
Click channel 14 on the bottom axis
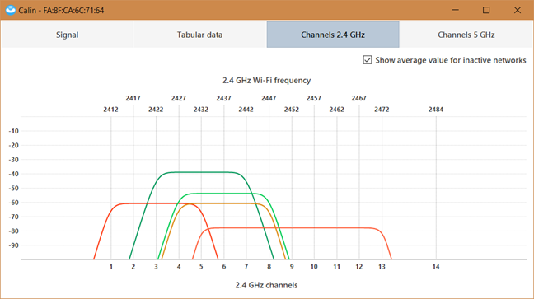(436, 267)
